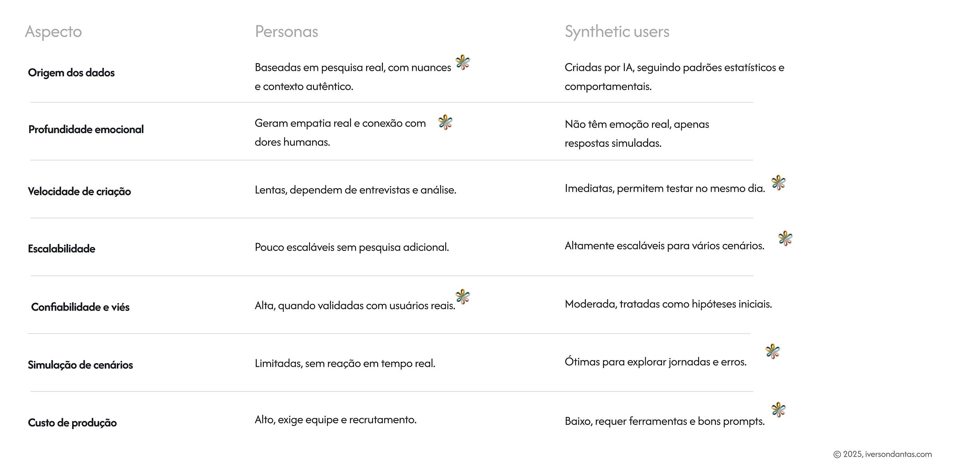Select the 'Aspecto' column header

53,32
